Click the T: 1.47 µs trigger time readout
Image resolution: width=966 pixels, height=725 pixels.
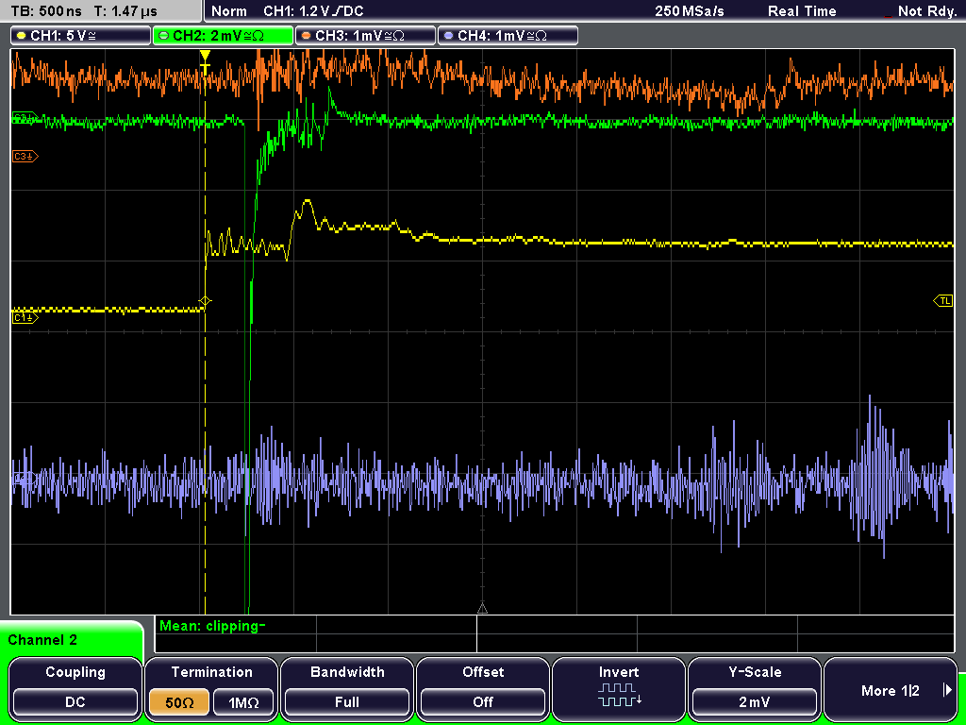click(126, 11)
